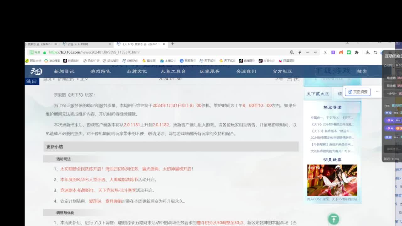Open the 巨量星图 bookmark

click(x=286, y=61)
